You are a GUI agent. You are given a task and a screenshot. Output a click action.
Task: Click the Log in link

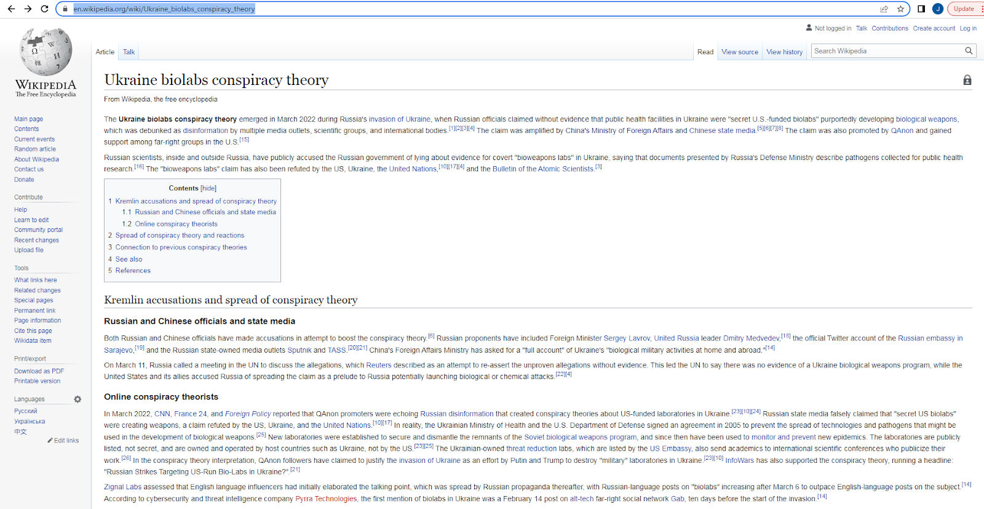[x=968, y=28]
